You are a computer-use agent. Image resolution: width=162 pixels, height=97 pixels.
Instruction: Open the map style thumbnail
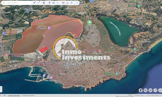click(x=1, y=89)
